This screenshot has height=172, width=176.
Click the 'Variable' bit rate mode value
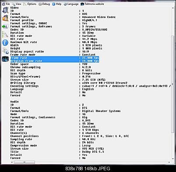tap(89, 36)
